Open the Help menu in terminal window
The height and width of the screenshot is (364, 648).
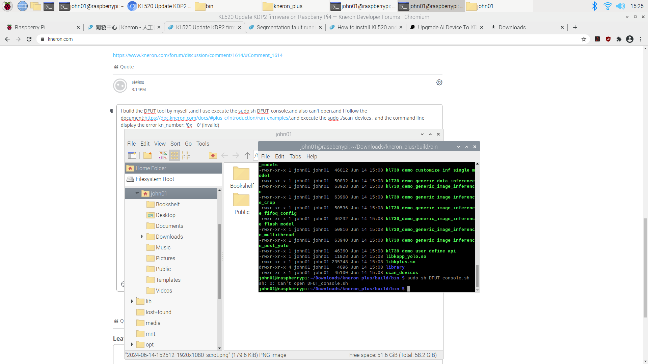[x=312, y=156]
